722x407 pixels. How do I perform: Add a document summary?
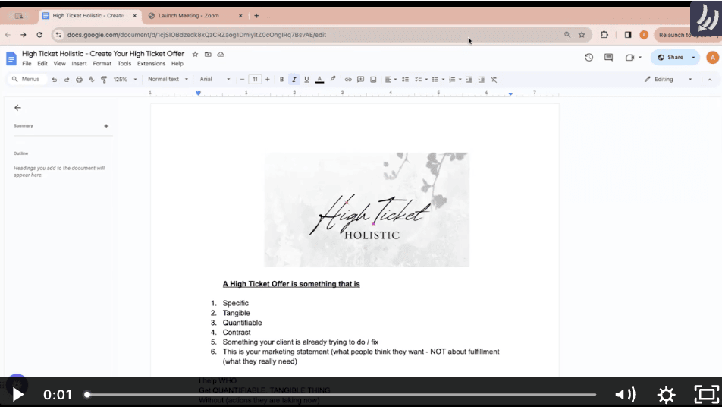[106, 126]
